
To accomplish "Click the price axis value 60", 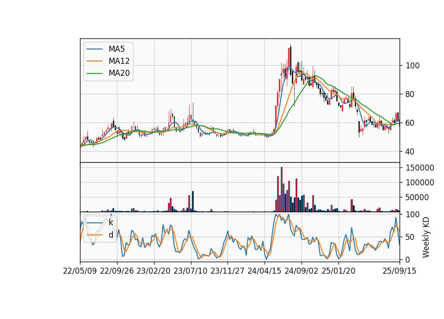I will [x=410, y=123].
